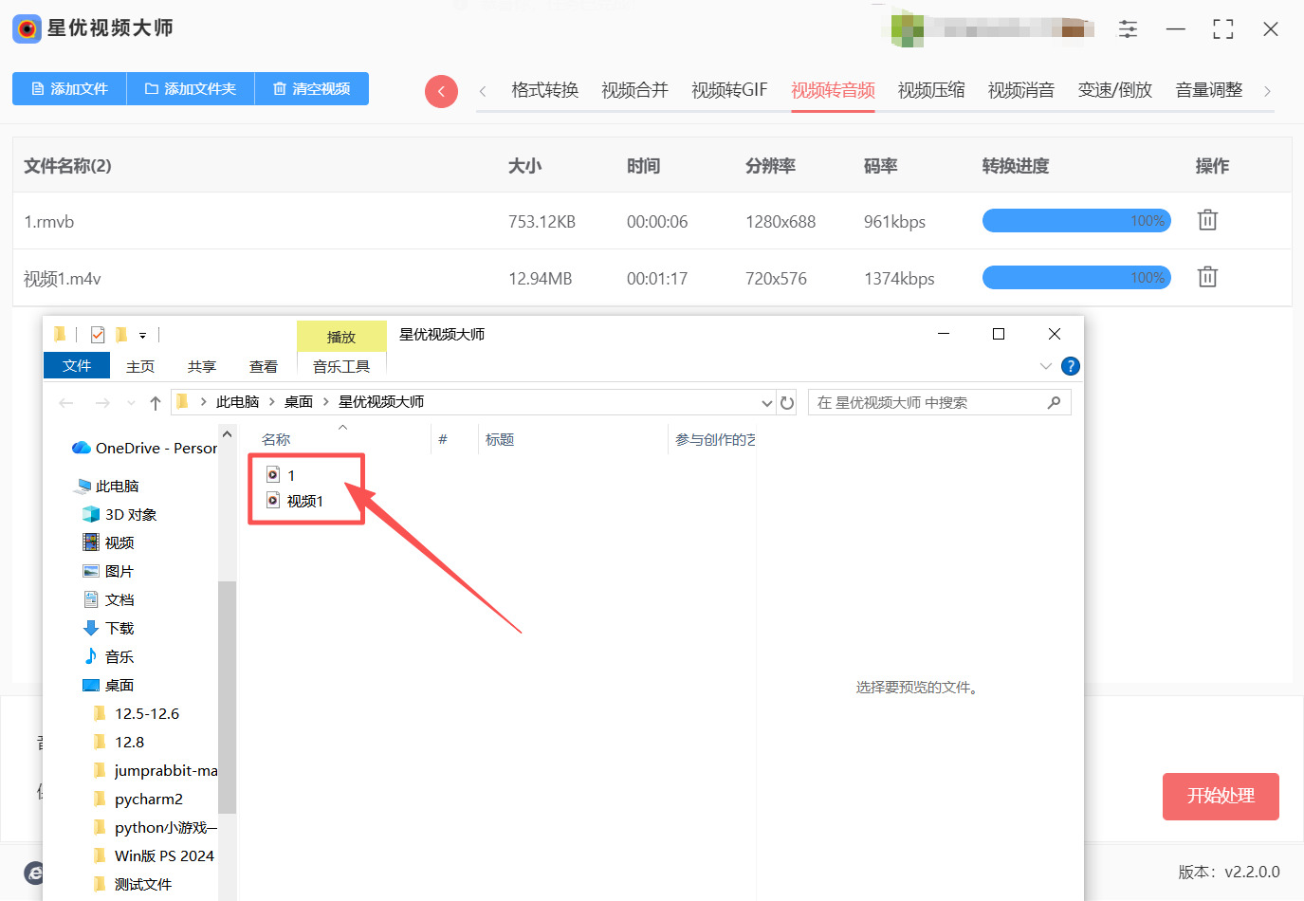Delete 1.rmvb using its trash icon
Viewport: 1304px width, 901px height.
pos(1206,219)
